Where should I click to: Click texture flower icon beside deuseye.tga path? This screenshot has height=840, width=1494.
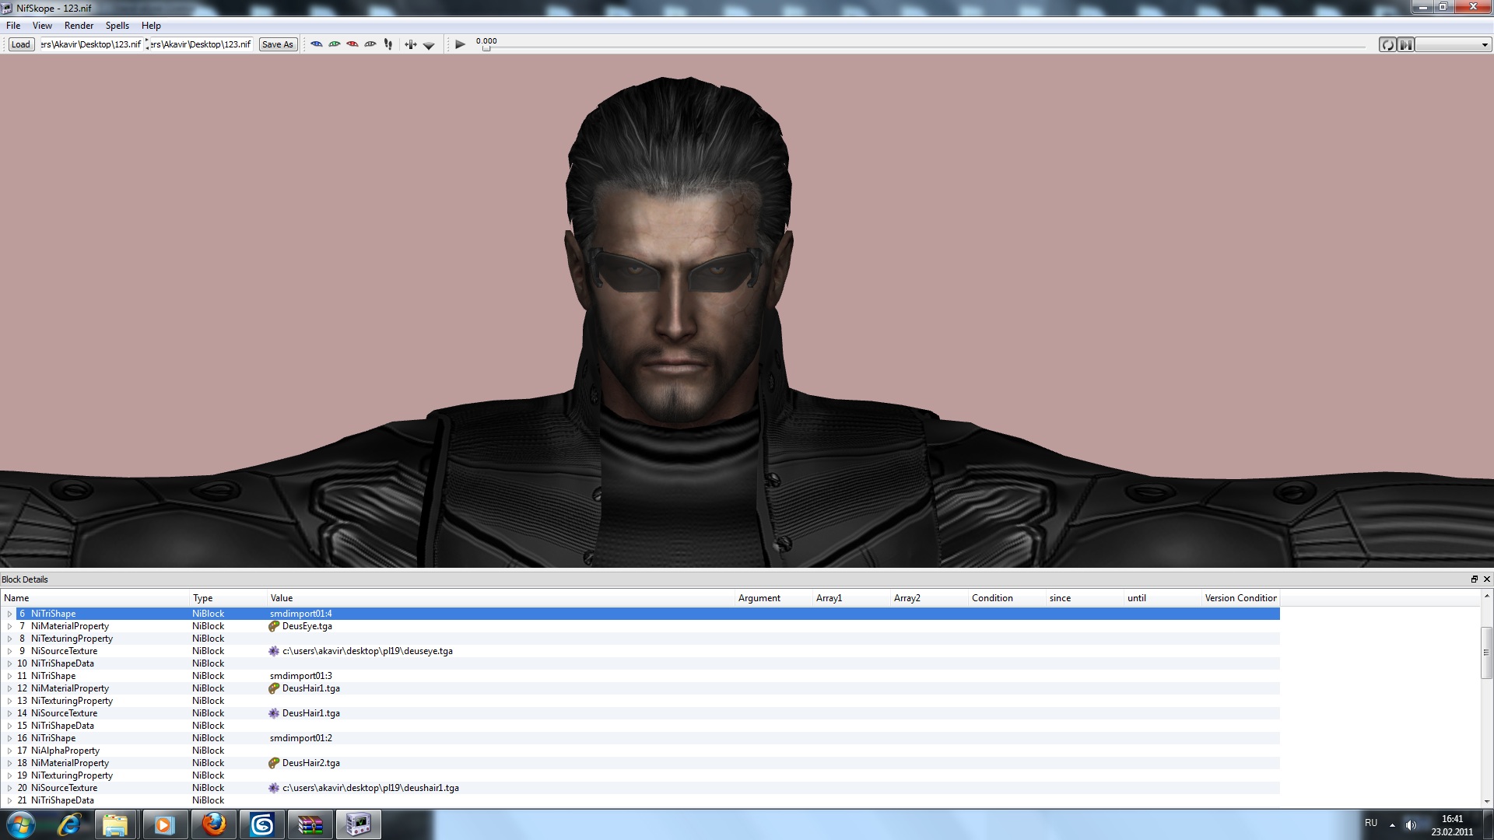click(x=274, y=651)
